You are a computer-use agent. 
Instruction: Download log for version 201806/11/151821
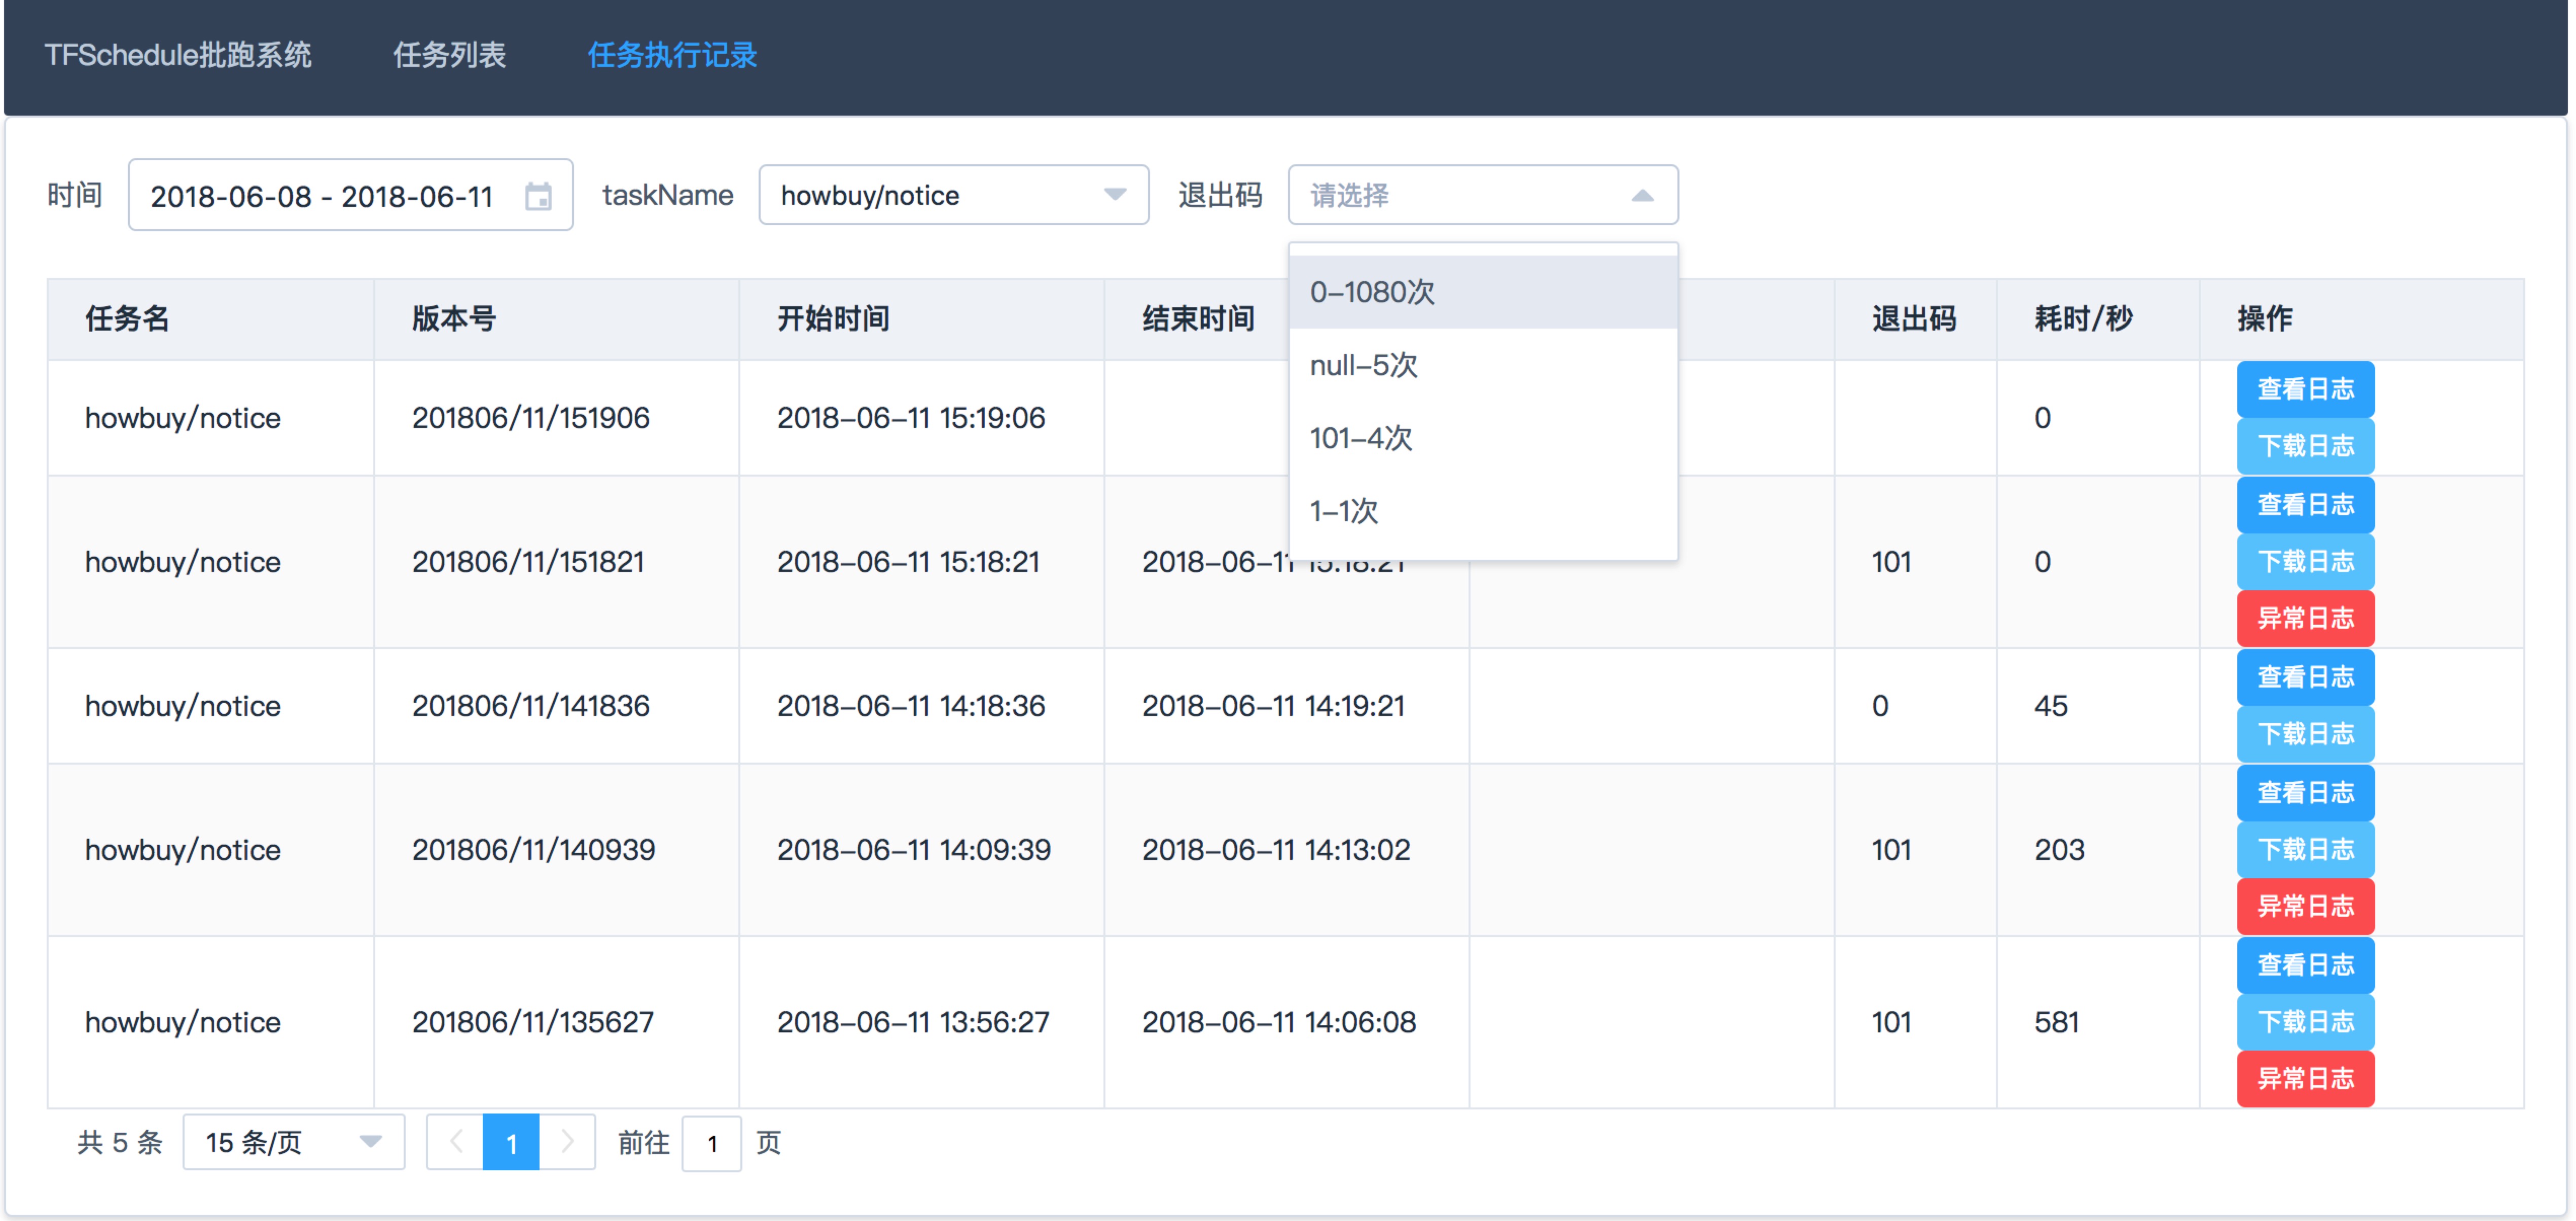2304,561
